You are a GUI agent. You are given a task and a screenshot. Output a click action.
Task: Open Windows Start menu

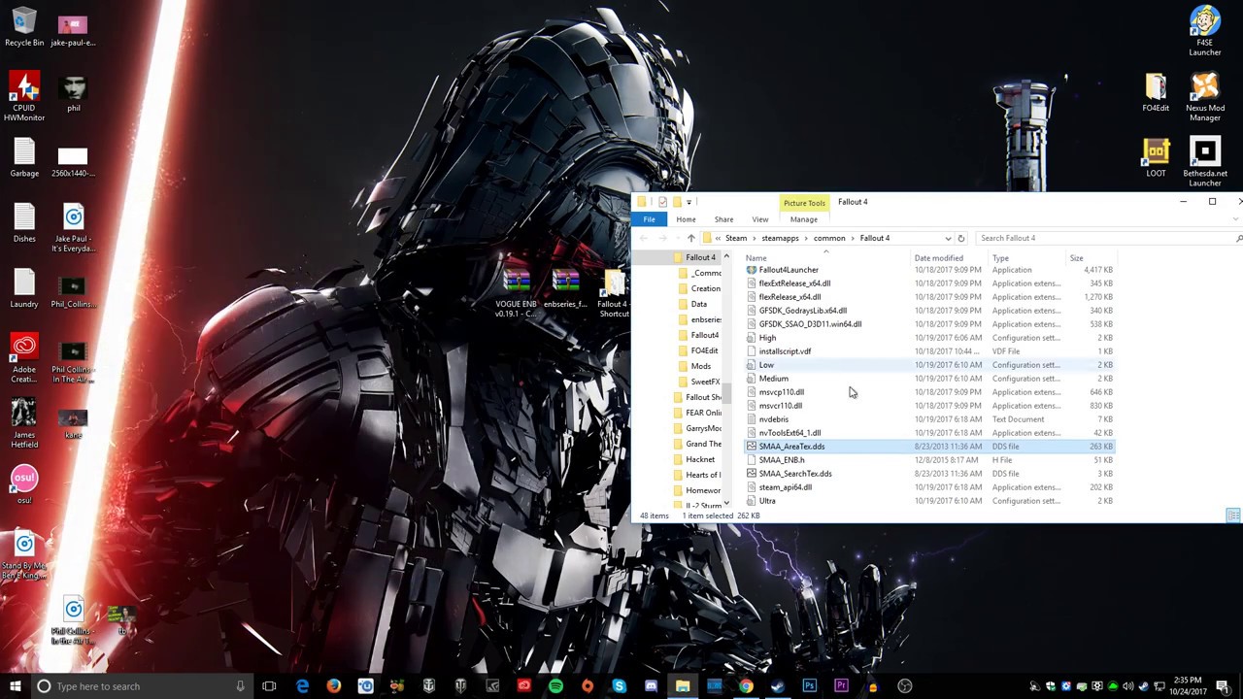click(16, 686)
